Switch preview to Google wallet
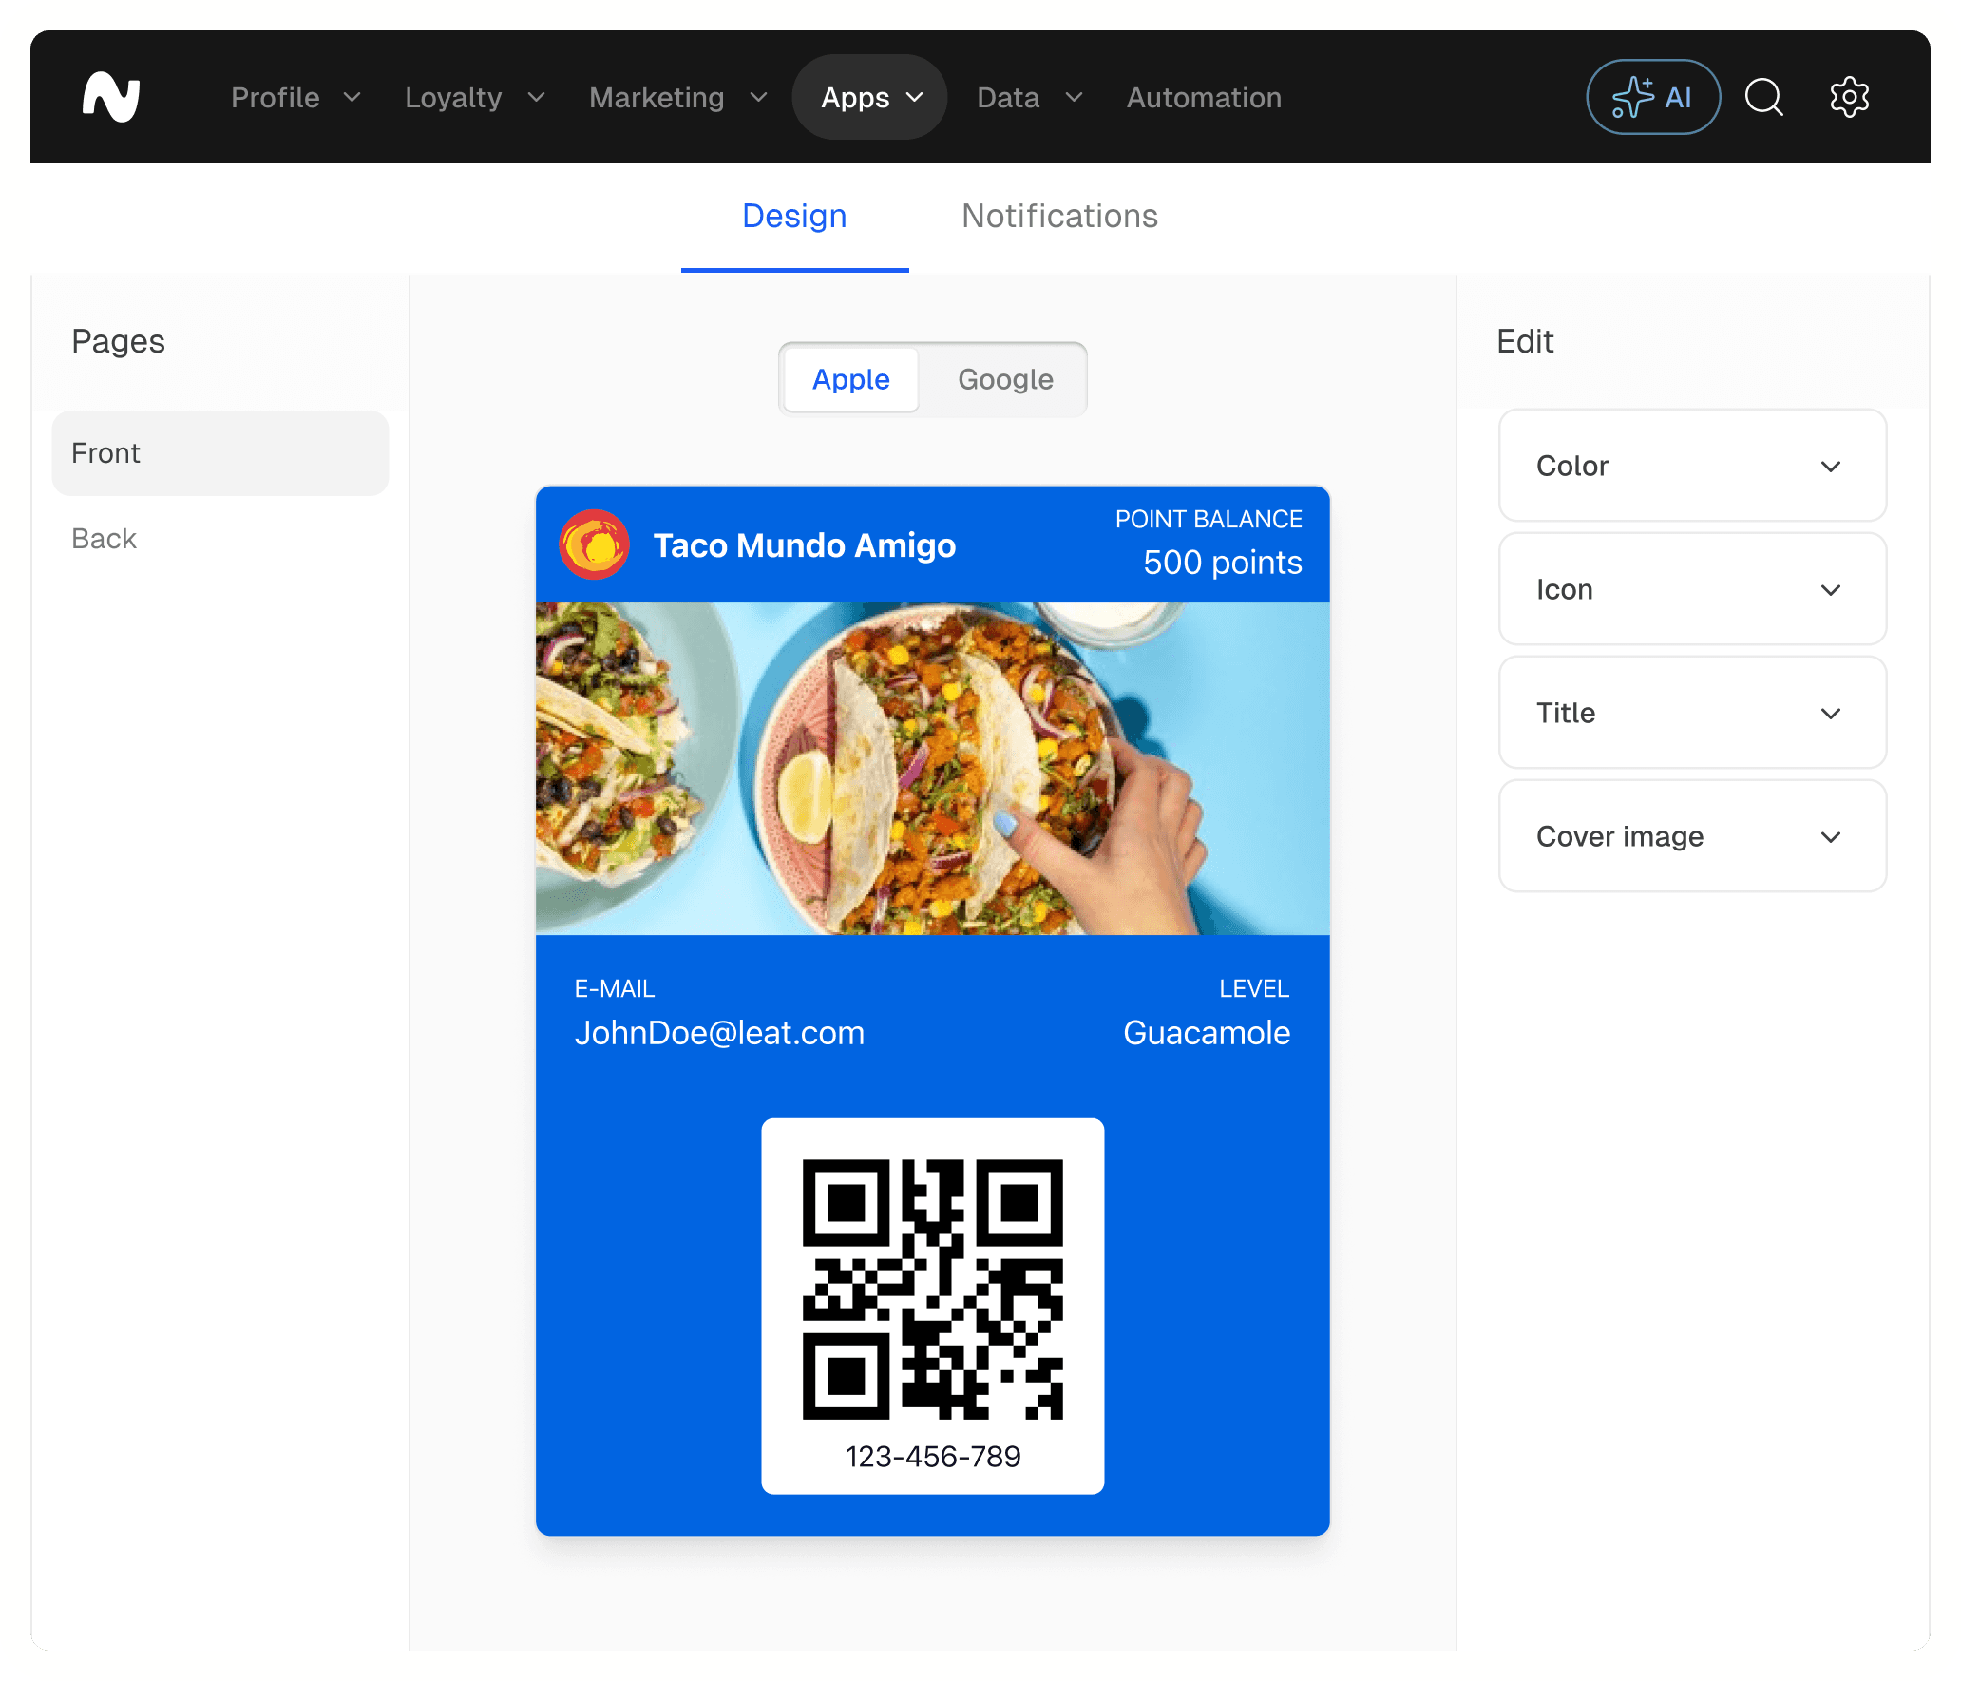The height and width of the screenshot is (1681, 1961). pyautogui.click(x=1004, y=379)
